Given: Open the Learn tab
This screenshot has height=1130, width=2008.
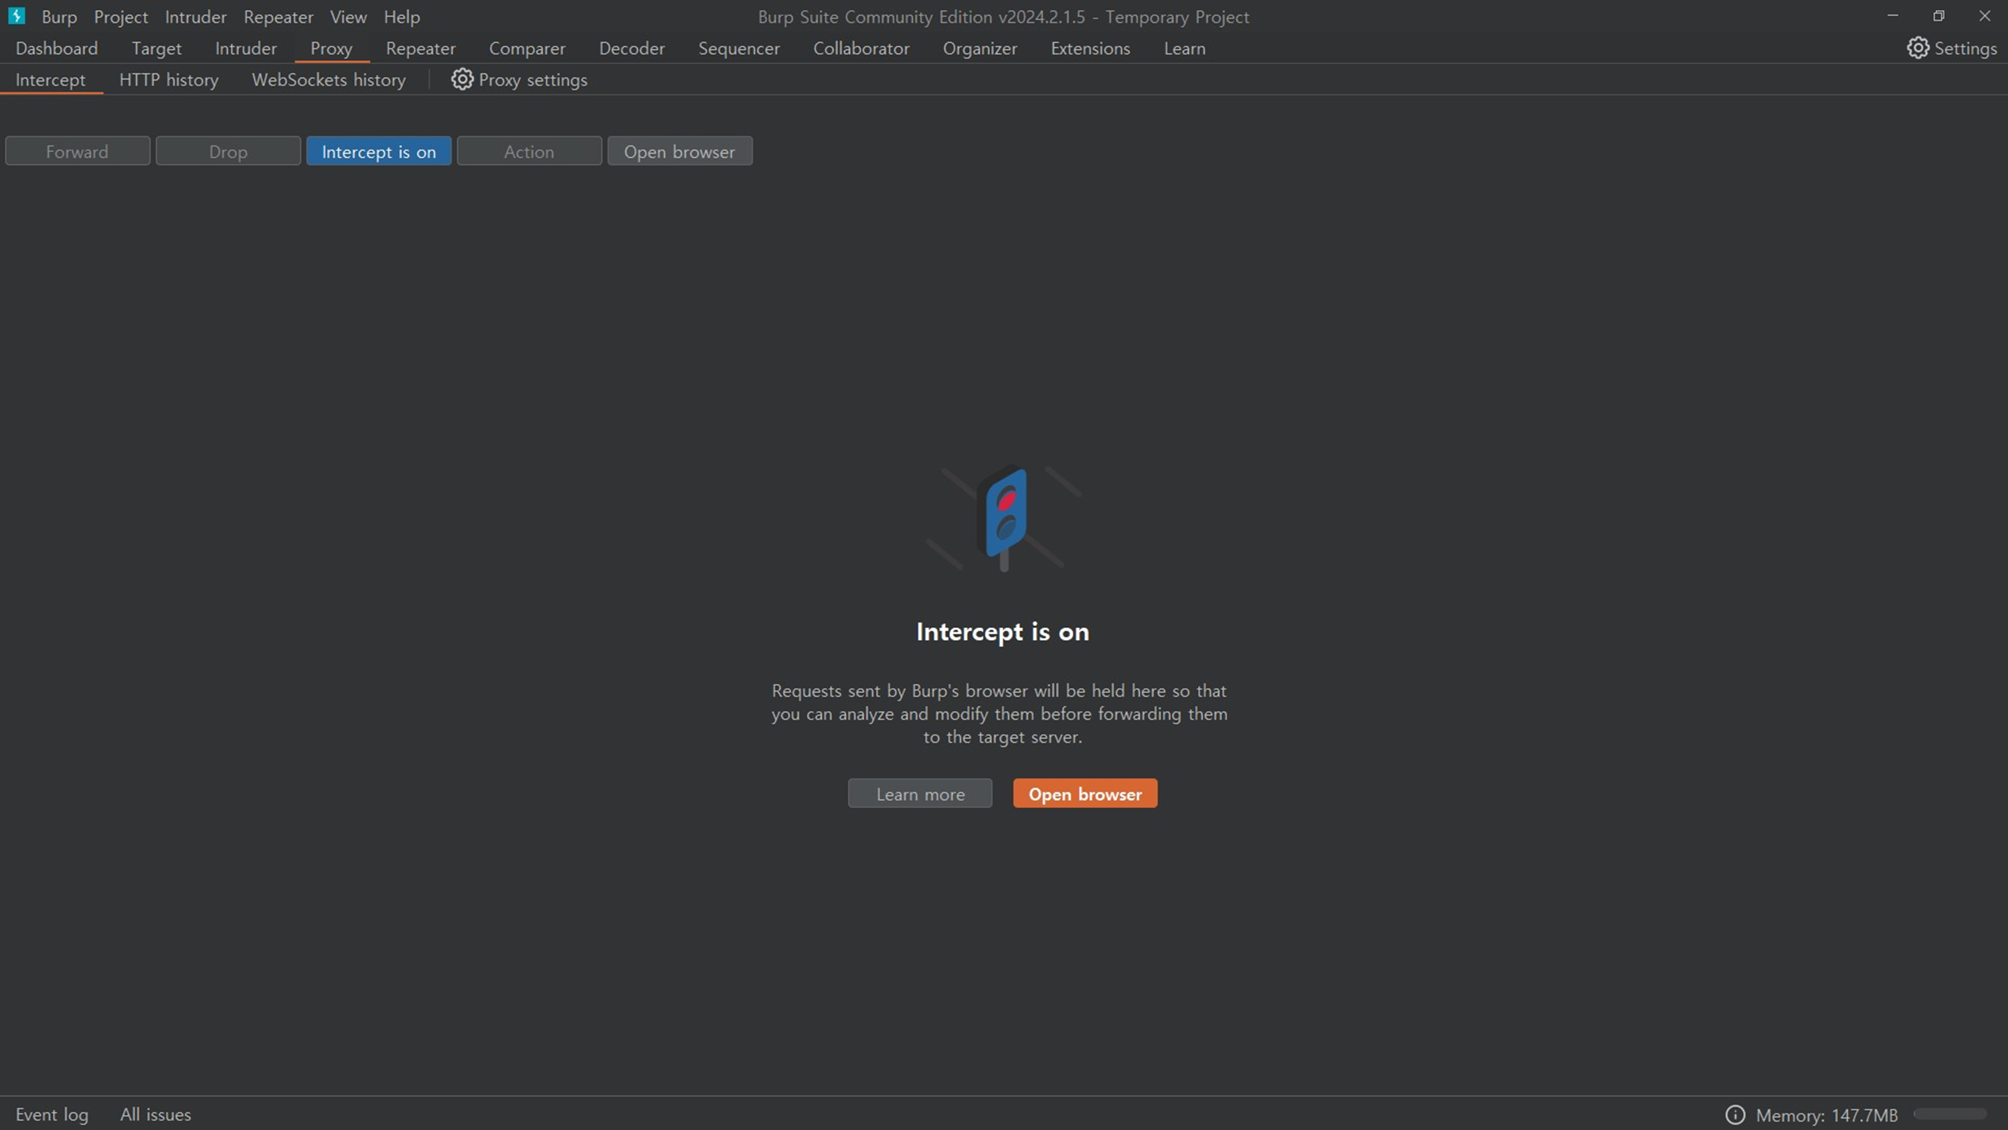Looking at the screenshot, I should [x=1185, y=48].
